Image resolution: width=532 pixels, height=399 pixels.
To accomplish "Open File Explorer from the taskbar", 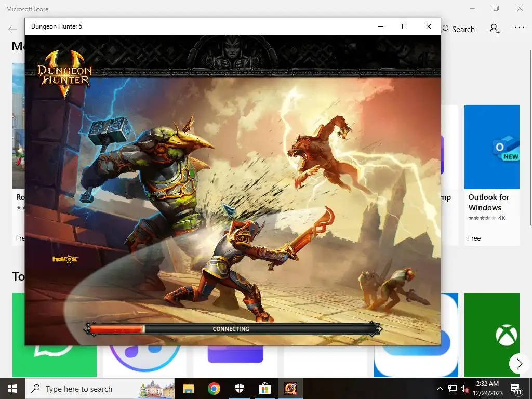I will pos(188,389).
